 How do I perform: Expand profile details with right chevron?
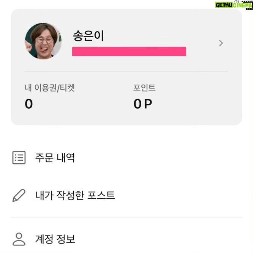tap(221, 43)
